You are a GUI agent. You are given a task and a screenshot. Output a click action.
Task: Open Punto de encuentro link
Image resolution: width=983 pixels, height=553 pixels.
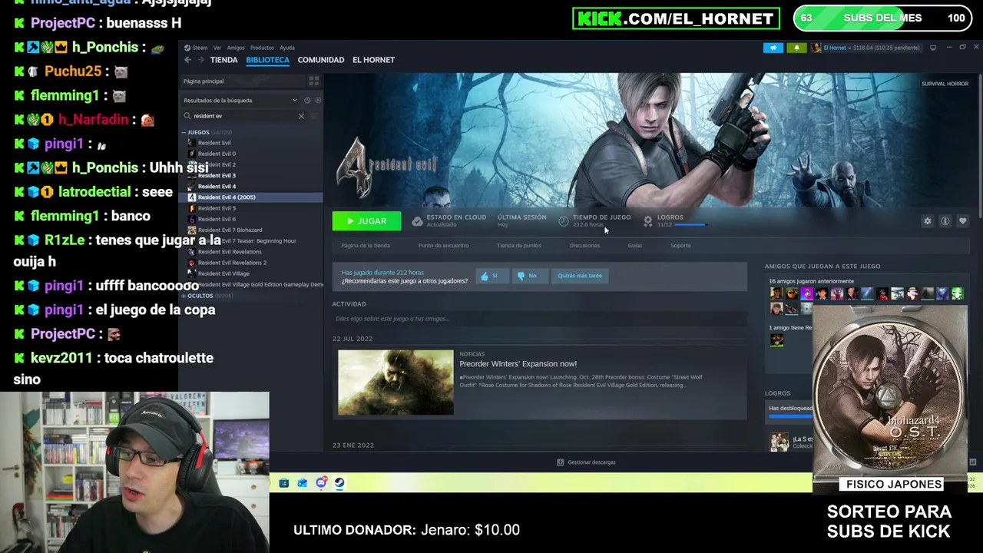443,246
